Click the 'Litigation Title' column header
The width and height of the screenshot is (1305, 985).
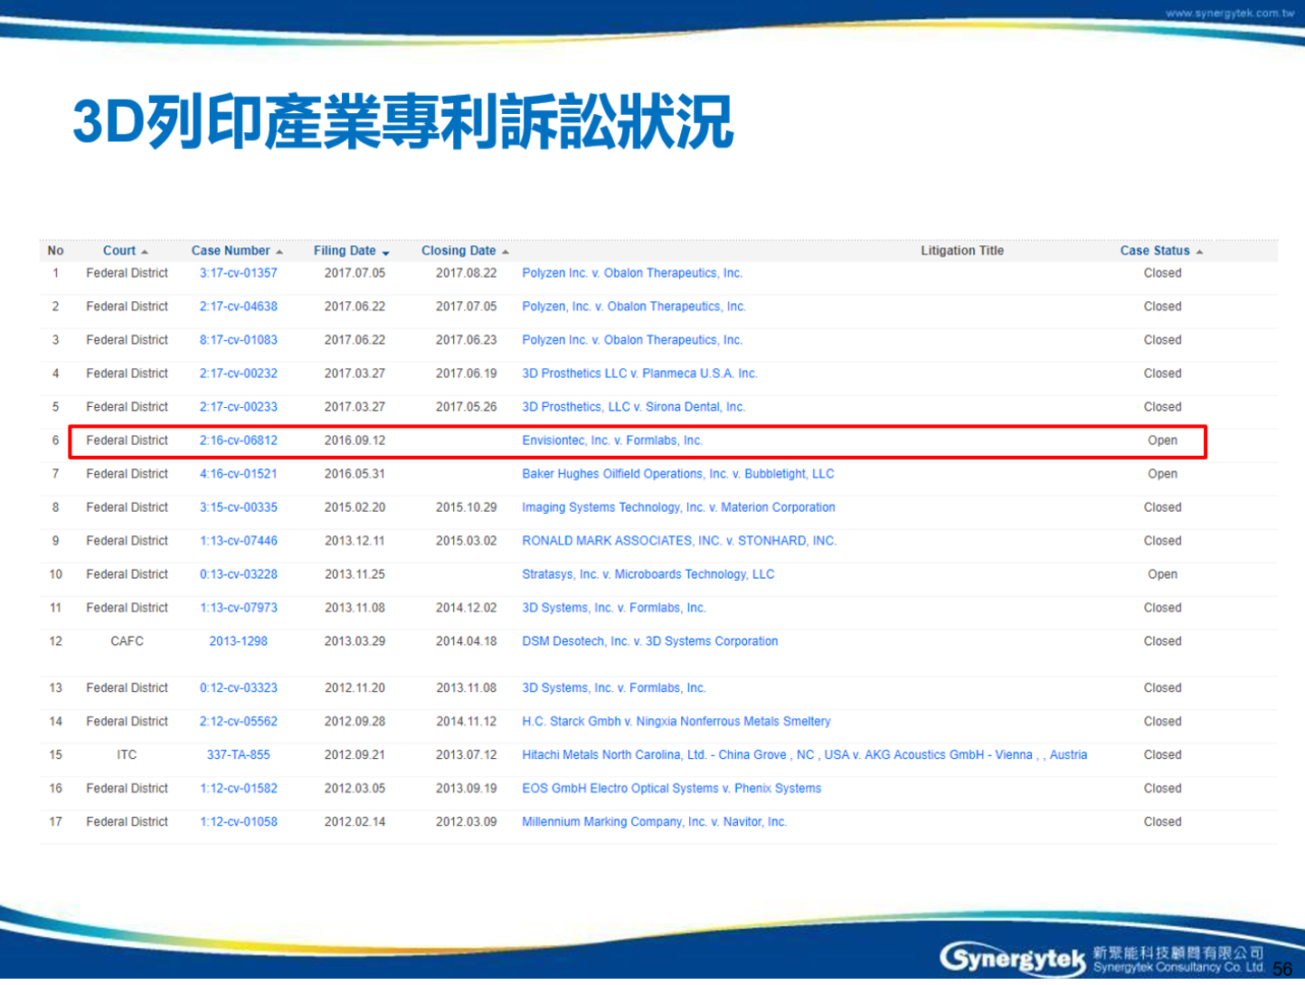(962, 251)
